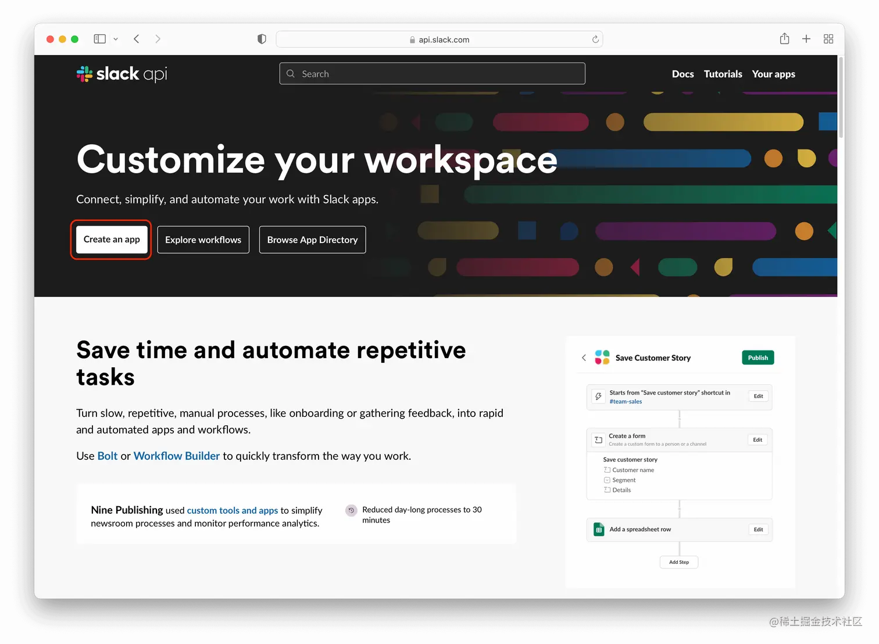Open the Tutorials menu item
Viewport: 879px width, 644px height.
point(723,74)
